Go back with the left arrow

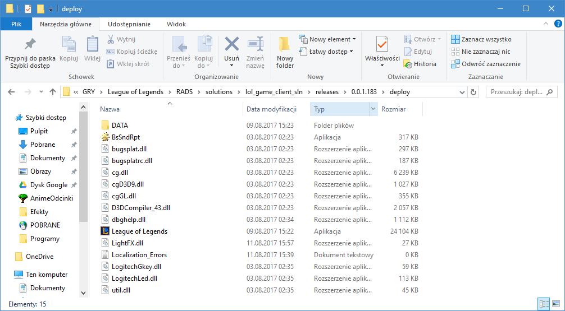[11, 92]
